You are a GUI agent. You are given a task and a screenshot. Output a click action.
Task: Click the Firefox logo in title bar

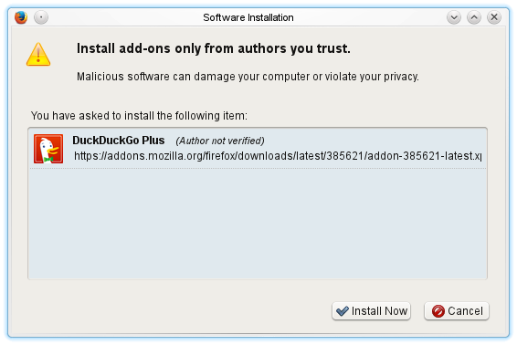click(21, 17)
